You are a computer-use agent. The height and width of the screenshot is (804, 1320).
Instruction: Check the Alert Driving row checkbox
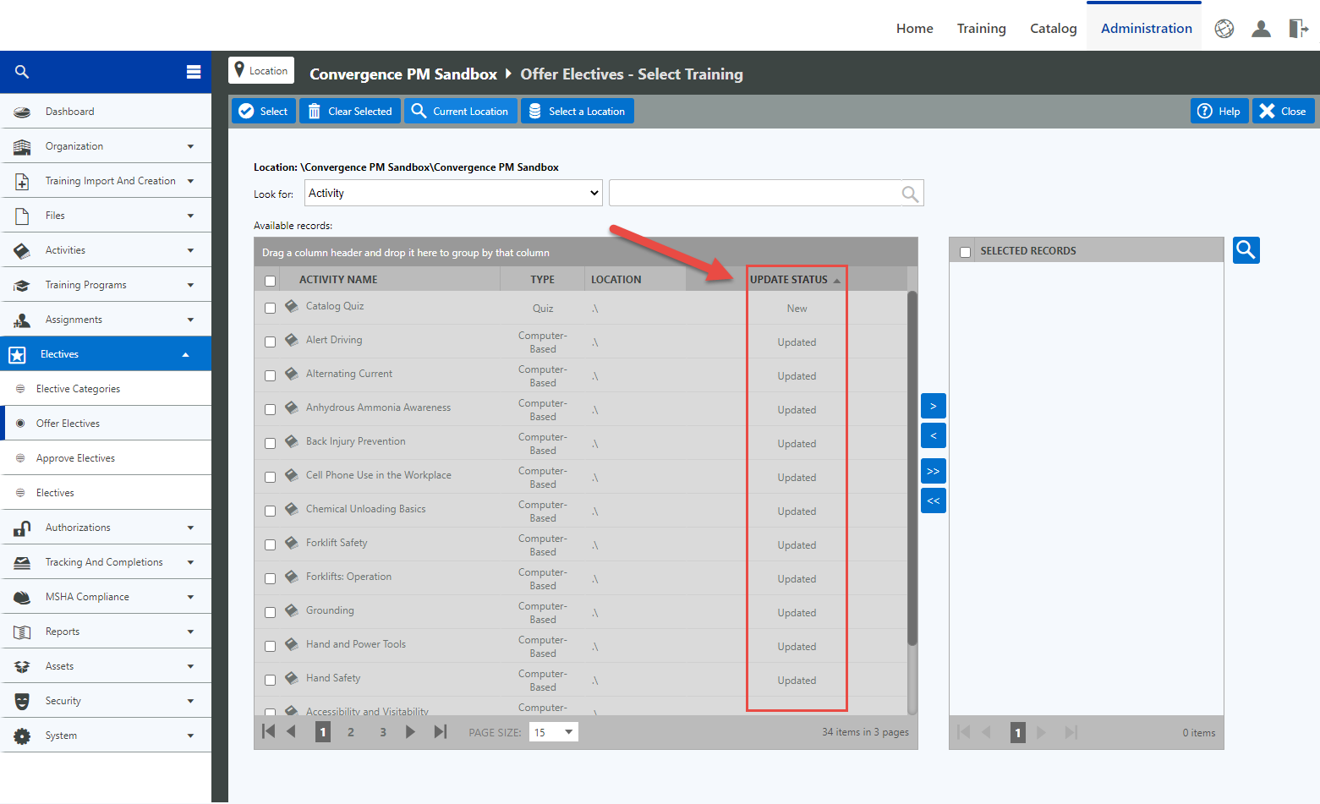pos(270,342)
